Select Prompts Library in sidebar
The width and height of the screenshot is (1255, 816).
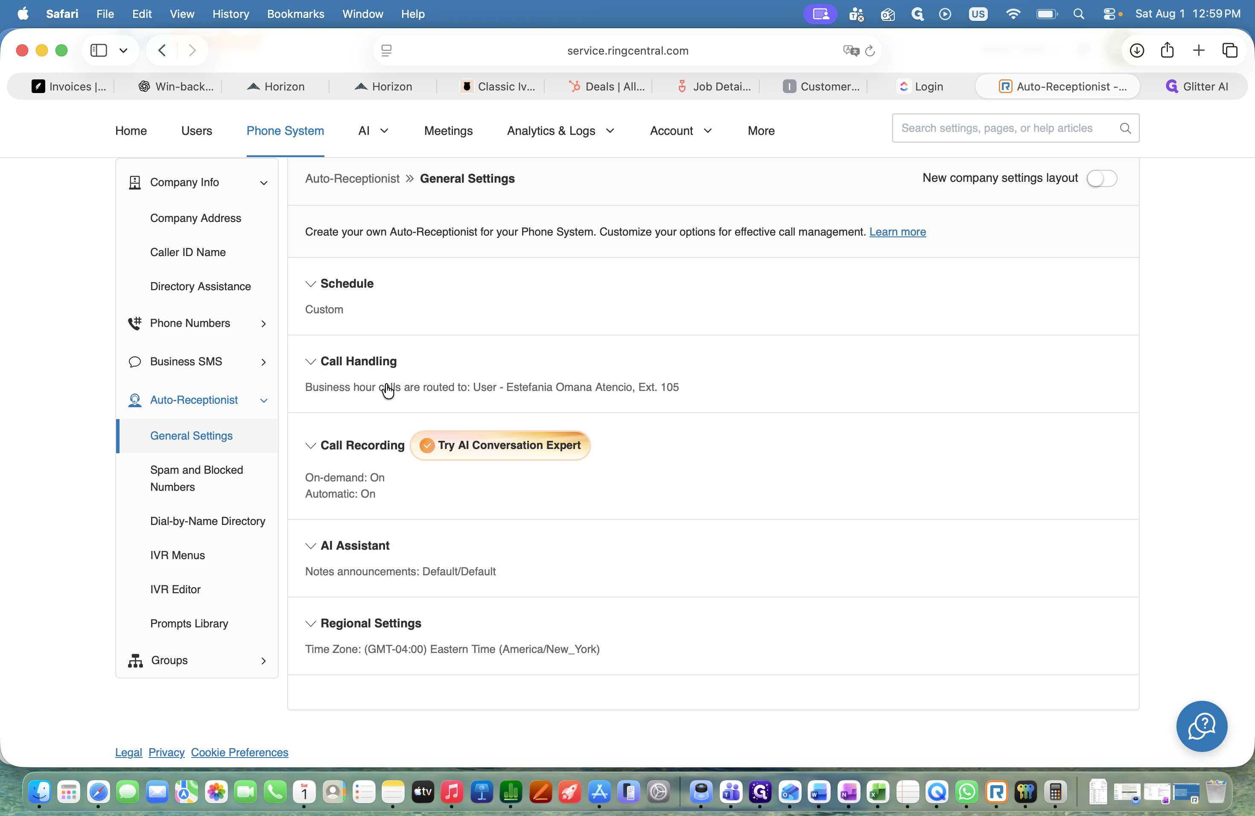point(189,624)
